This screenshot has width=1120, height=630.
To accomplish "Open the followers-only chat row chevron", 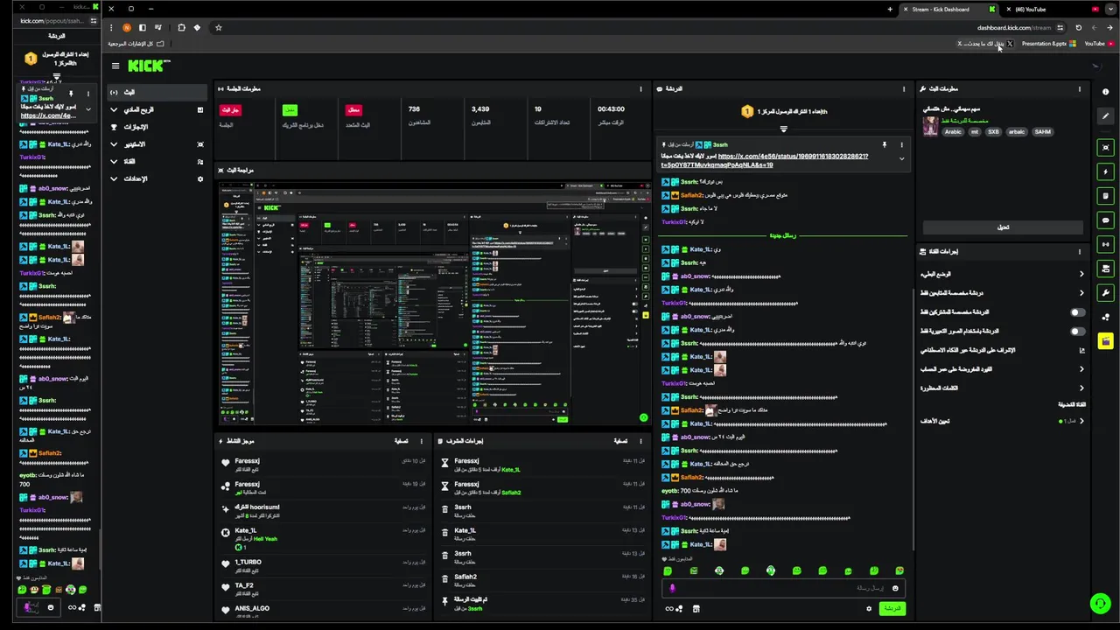I will point(1081,293).
